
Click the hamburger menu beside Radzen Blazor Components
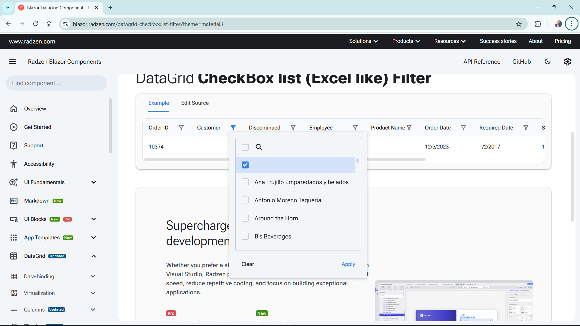[12, 61]
